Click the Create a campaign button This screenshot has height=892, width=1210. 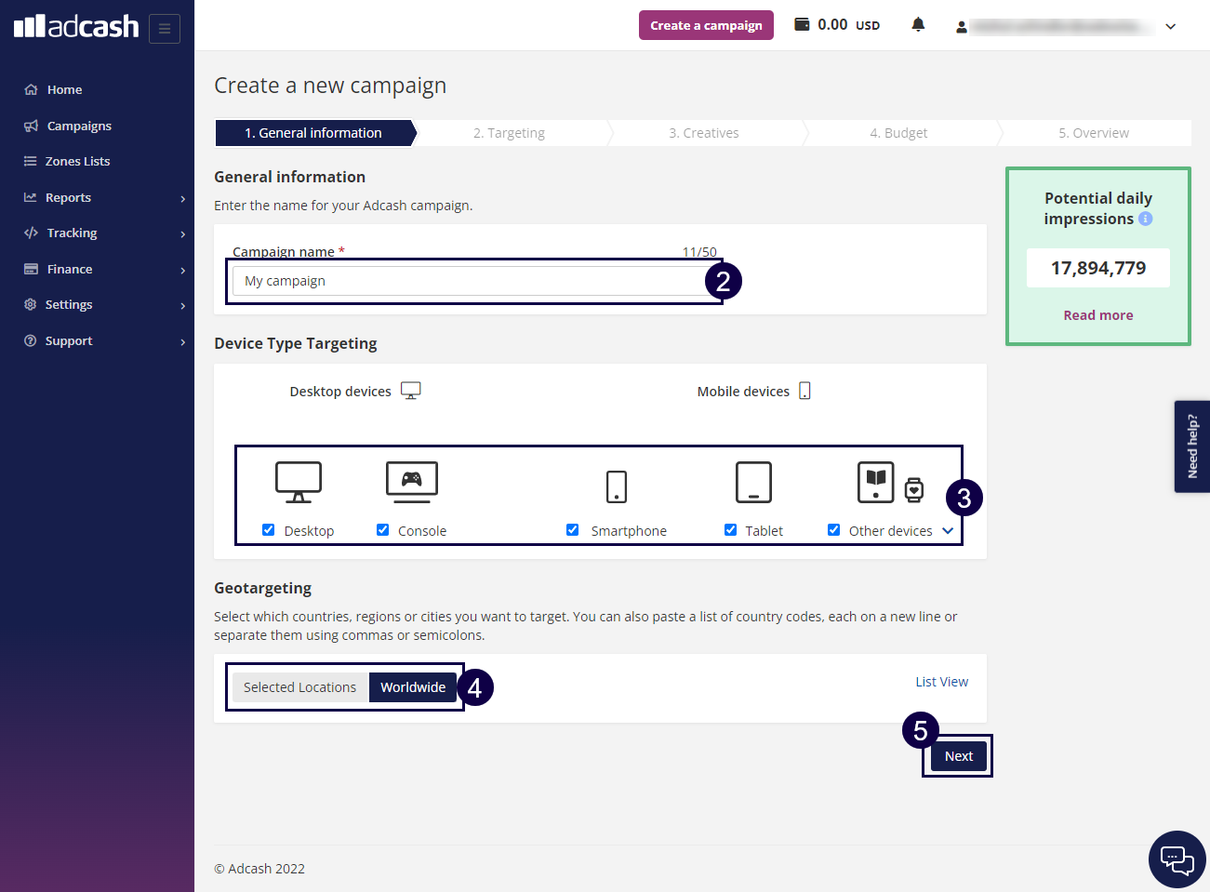706,25
